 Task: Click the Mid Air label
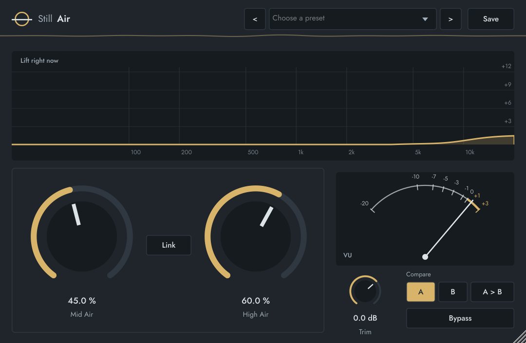81,314
